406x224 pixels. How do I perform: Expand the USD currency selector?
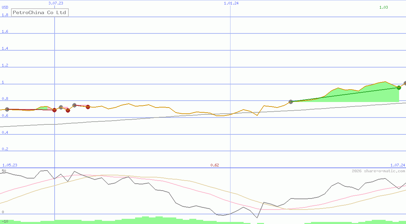[x=4, y=7]
